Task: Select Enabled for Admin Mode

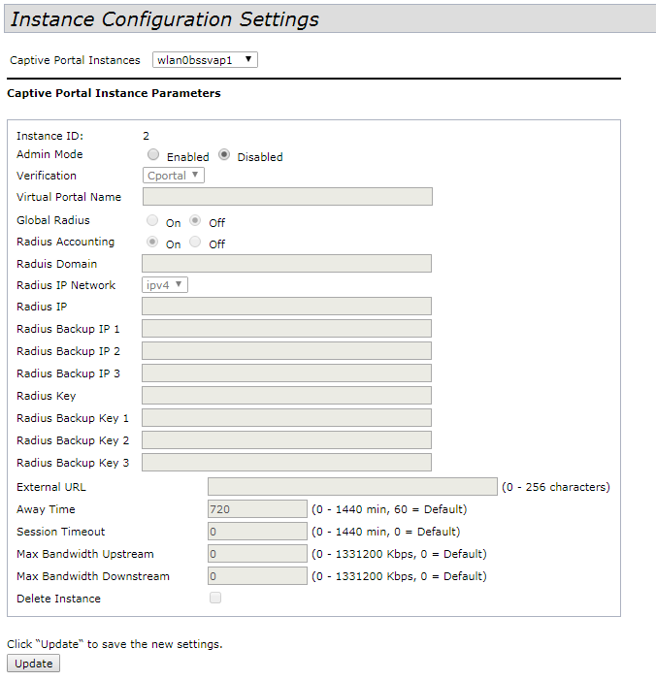Action: 153,154
